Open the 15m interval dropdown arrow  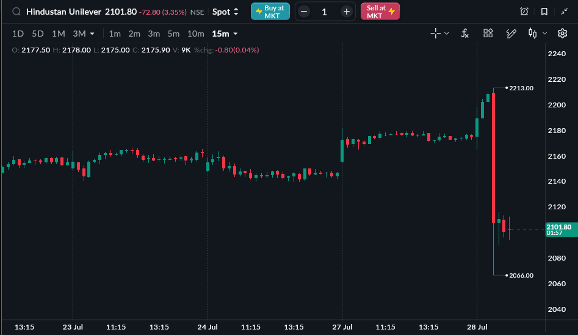236,34
